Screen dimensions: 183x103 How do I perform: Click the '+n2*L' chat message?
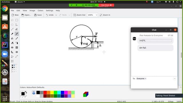155,41
